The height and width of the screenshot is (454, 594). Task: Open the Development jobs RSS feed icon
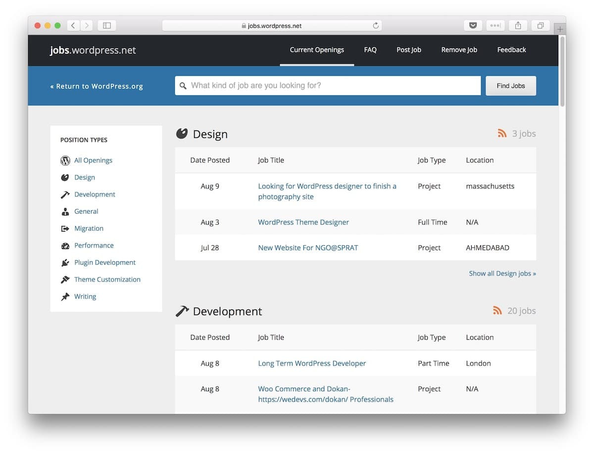point(497,311)
